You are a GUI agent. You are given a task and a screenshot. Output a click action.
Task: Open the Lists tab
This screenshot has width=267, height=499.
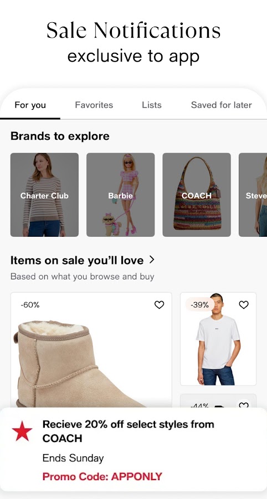pyautogui.click(x=152, y=105)
